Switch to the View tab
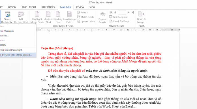The image size is (197, 109). click(92, 7)
